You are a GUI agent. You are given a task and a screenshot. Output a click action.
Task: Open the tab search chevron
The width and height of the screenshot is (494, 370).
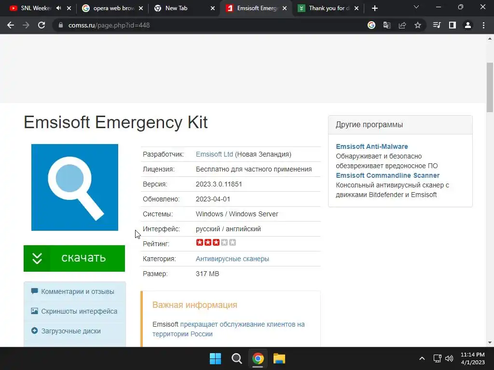[x=416, y=7]
